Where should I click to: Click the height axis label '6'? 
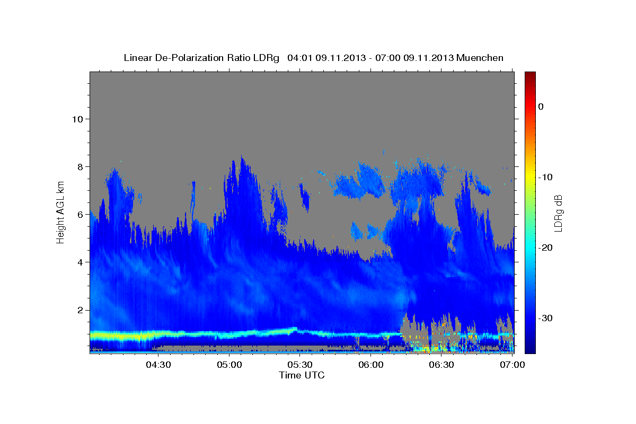click(80, 214)
